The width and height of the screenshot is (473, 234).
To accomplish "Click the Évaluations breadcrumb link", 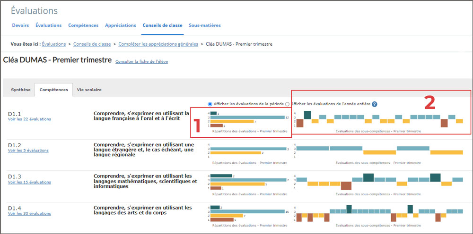I will point(53,44).
